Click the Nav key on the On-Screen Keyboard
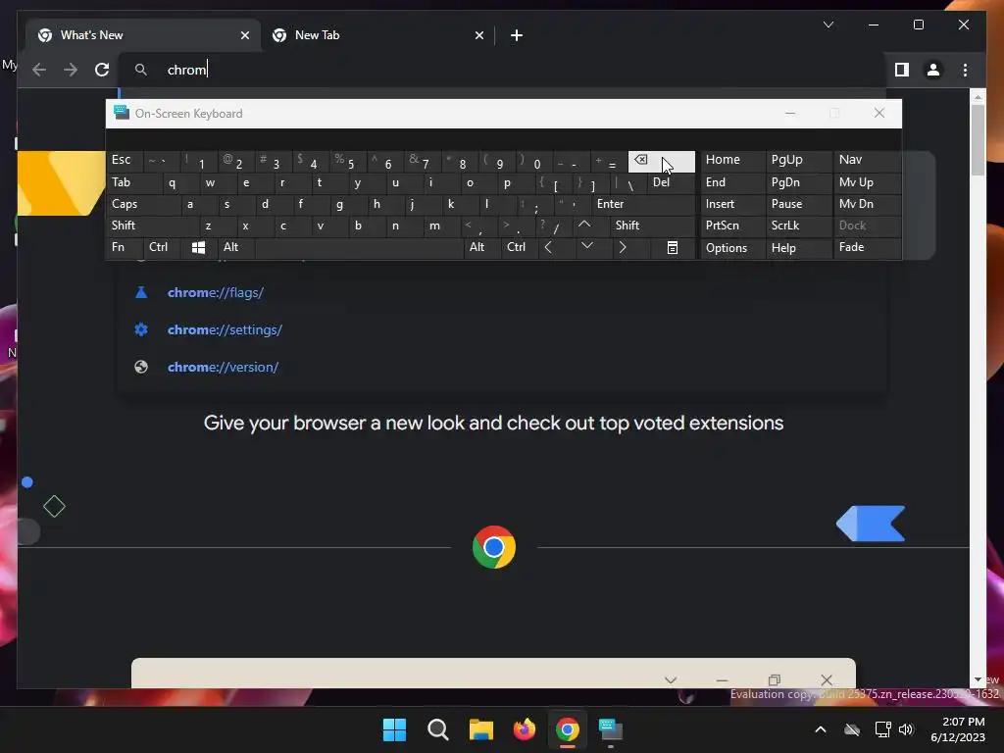 pyautogui.click(x=868, y=160)
